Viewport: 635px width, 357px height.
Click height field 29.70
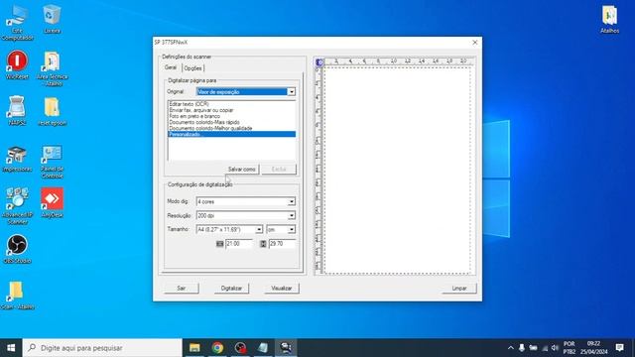pos(282,244)
